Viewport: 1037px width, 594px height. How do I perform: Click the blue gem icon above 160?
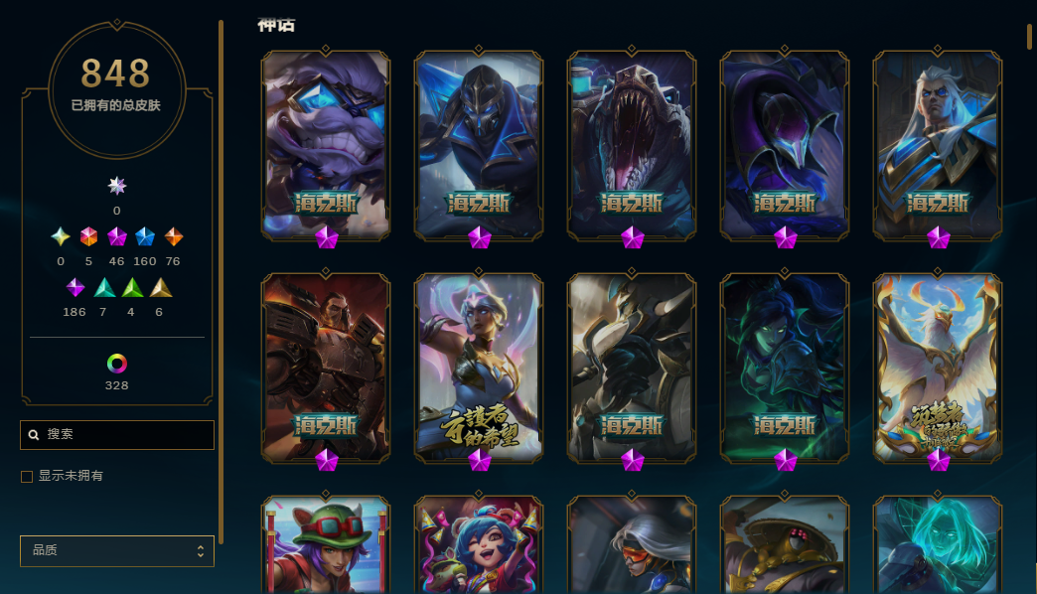coord(145,236)
